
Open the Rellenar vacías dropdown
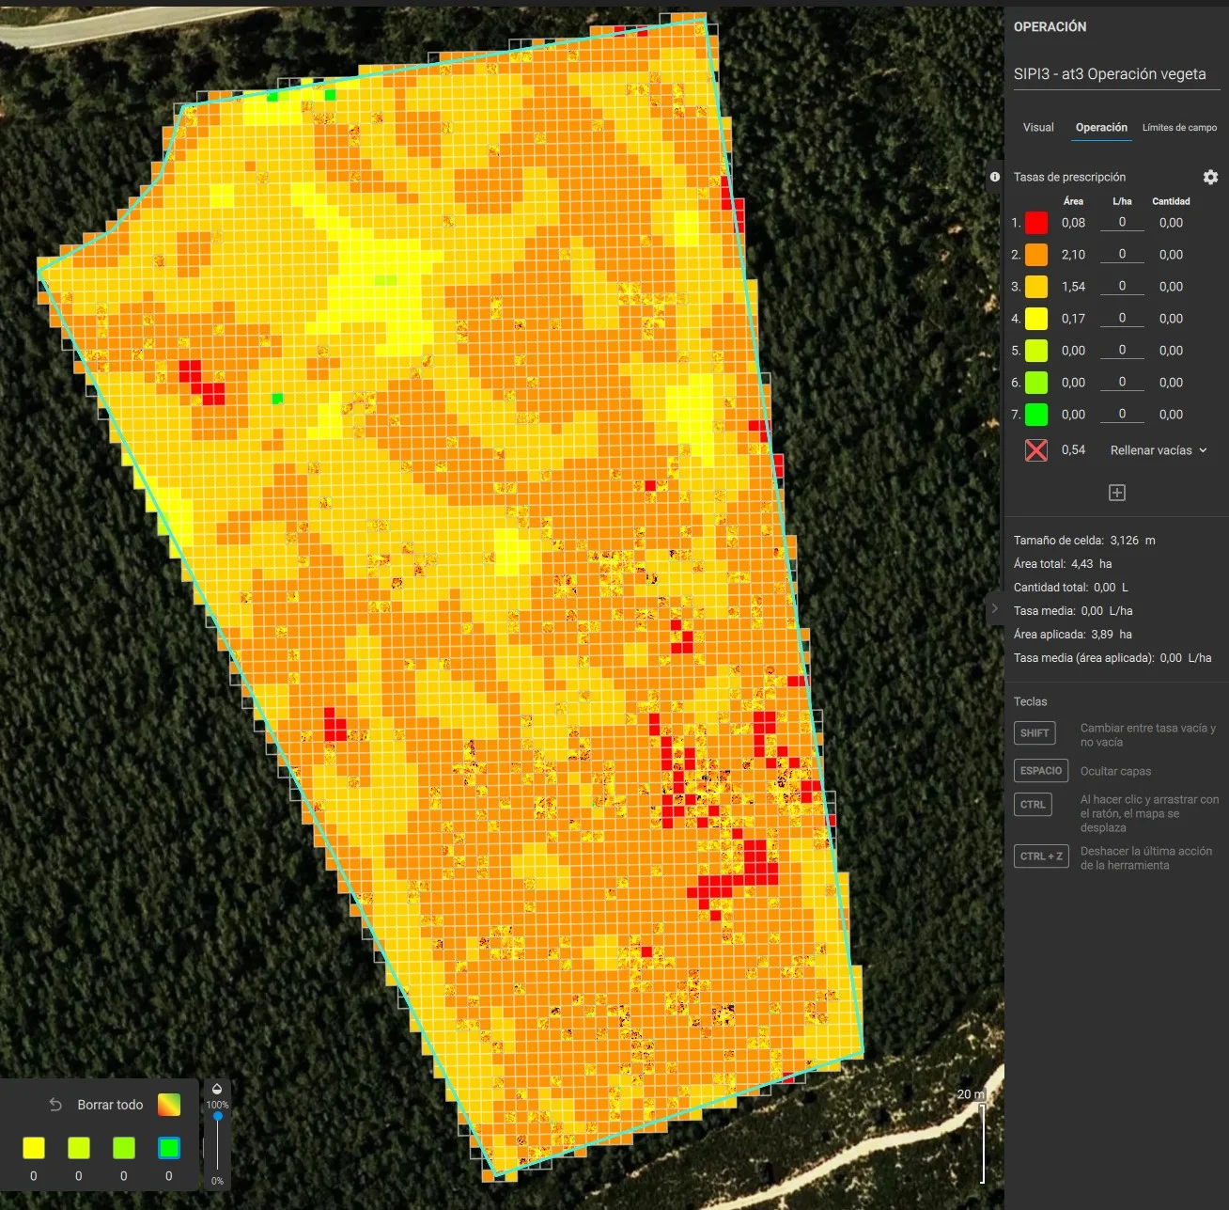(x=1158, y=450)
